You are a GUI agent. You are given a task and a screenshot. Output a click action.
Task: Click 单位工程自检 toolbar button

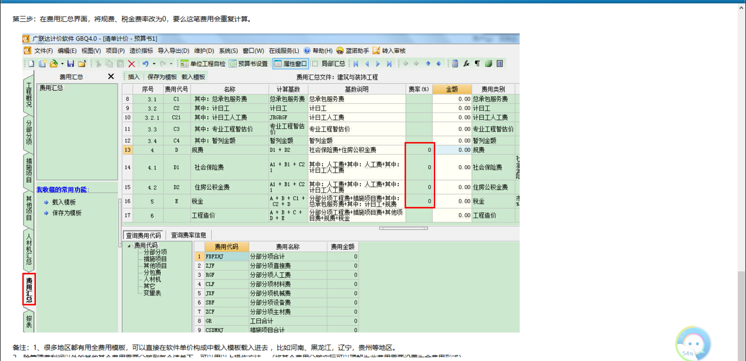(x=203, y=64)
